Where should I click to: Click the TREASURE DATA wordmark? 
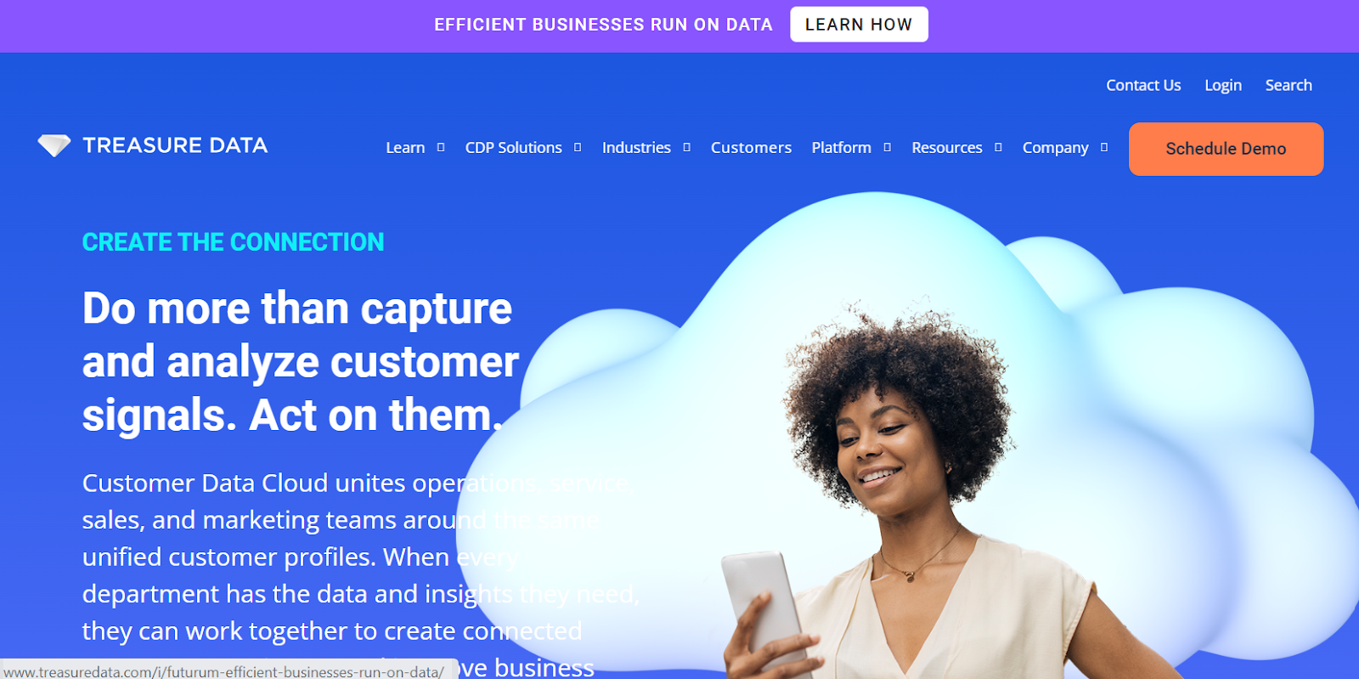pos(175,145)
